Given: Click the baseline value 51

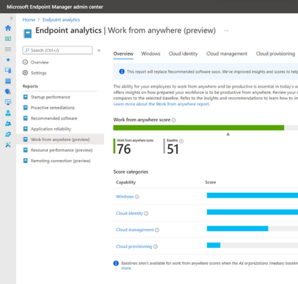Looking at the screenshot, I should [x=173, y=149].
